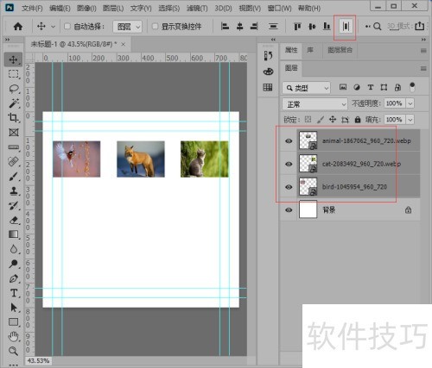Select the Brush tool
Viewport: 432px width, 368px height.
[14, 177]
